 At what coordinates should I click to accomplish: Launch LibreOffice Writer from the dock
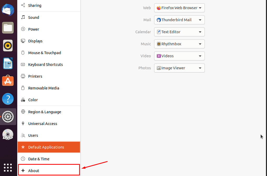(x=8, y=63)
